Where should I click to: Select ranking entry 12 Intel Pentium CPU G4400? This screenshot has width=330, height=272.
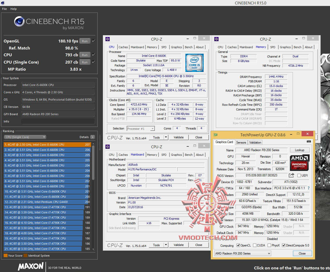pyautogui.click(x=47, y=202)
